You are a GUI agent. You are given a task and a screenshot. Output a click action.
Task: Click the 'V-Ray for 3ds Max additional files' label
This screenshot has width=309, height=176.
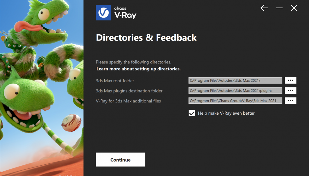tap(128, 101)
